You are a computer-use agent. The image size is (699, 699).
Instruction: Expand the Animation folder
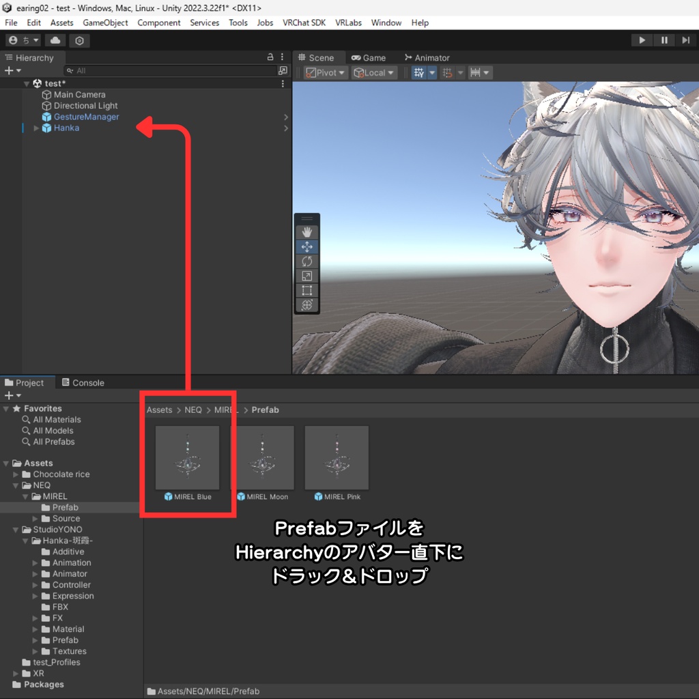35,562
